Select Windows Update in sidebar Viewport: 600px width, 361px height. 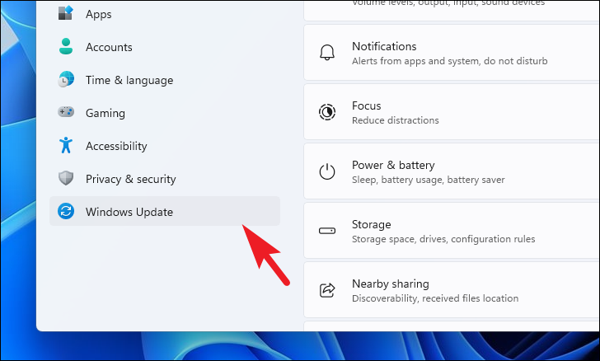click(165, 211)
